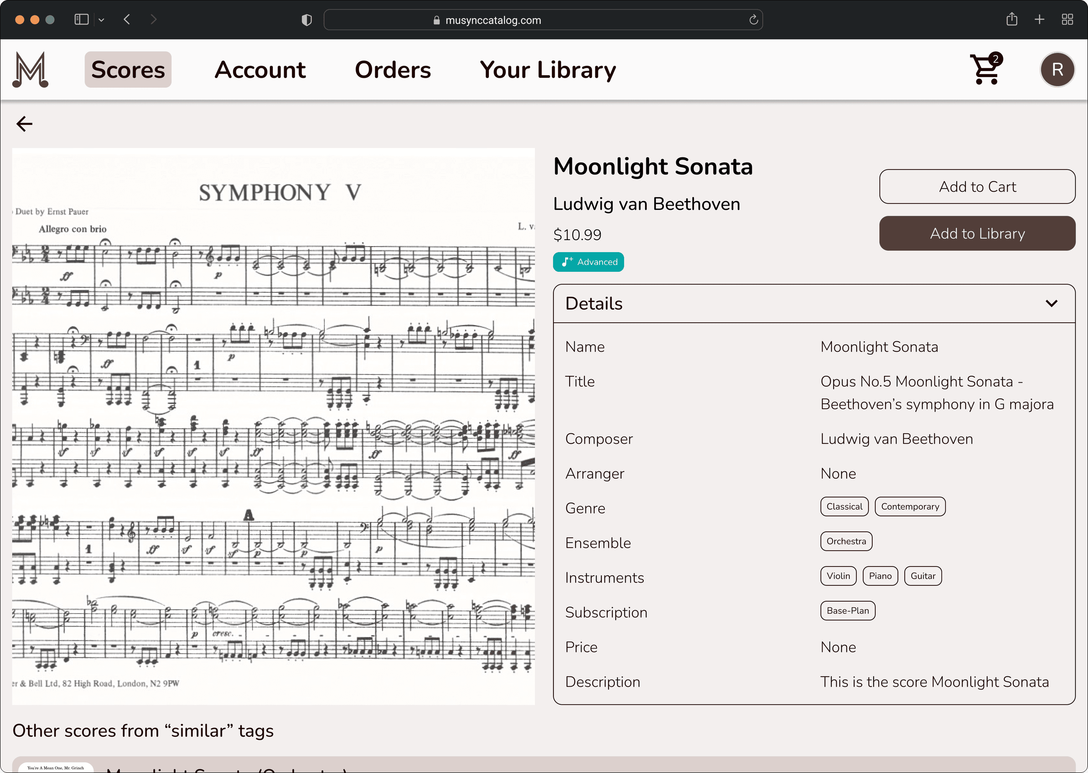Open a new tab with the plus icon

[x=1039, y=20]
